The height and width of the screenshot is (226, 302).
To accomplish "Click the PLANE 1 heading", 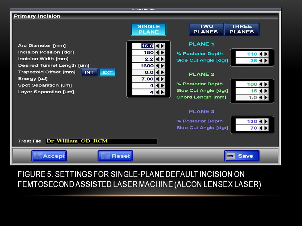I will [201, 44].
